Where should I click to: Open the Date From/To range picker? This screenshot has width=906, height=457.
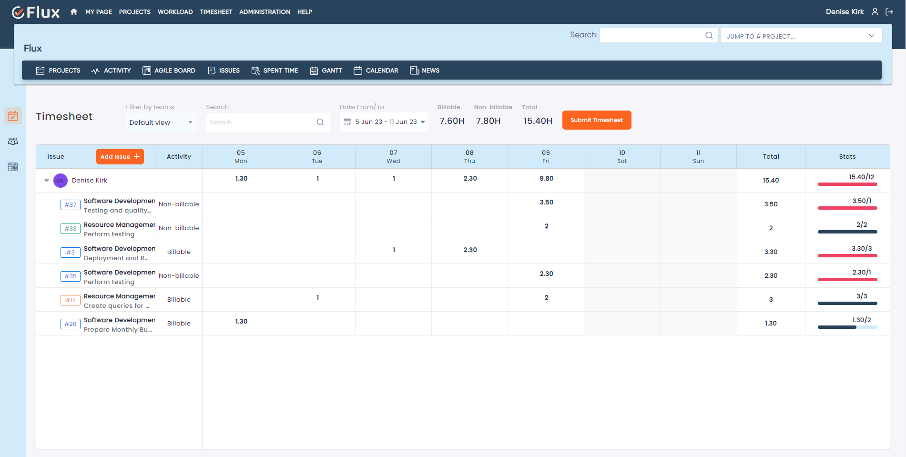click(x=384, y=122)
